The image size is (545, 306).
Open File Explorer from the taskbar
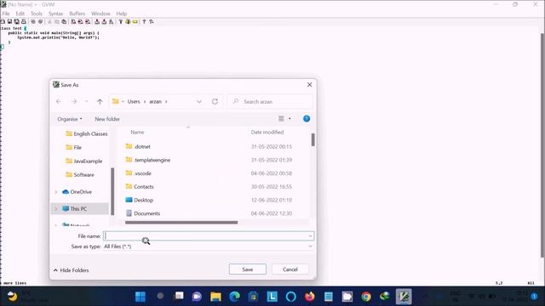point(215,297)
